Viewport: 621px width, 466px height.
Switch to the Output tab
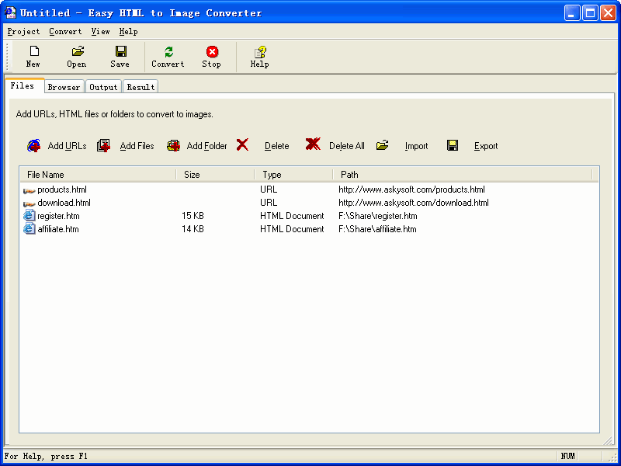pos(103,87)
